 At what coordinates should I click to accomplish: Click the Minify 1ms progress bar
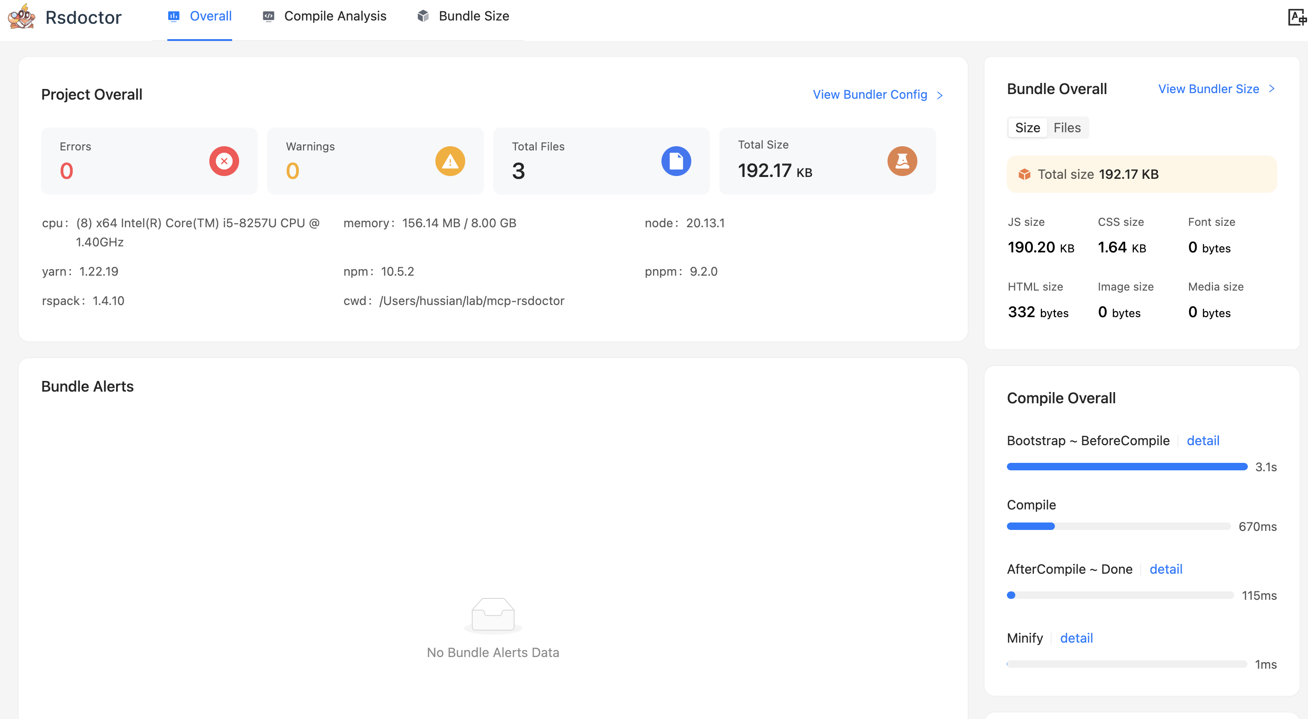tap(1127, 664)
